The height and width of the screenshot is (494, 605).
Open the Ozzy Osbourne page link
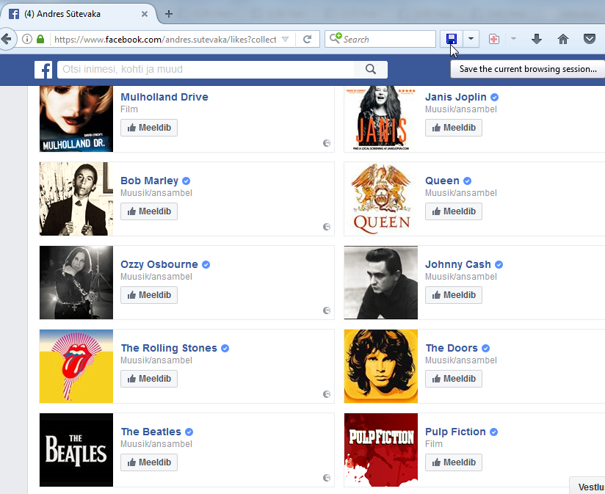[x=159, y=264]
